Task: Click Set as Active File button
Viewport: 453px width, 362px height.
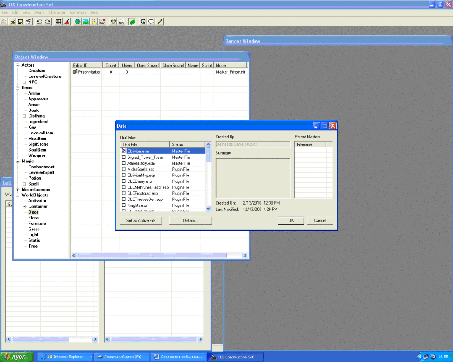Action: click(x=141, y=220)
